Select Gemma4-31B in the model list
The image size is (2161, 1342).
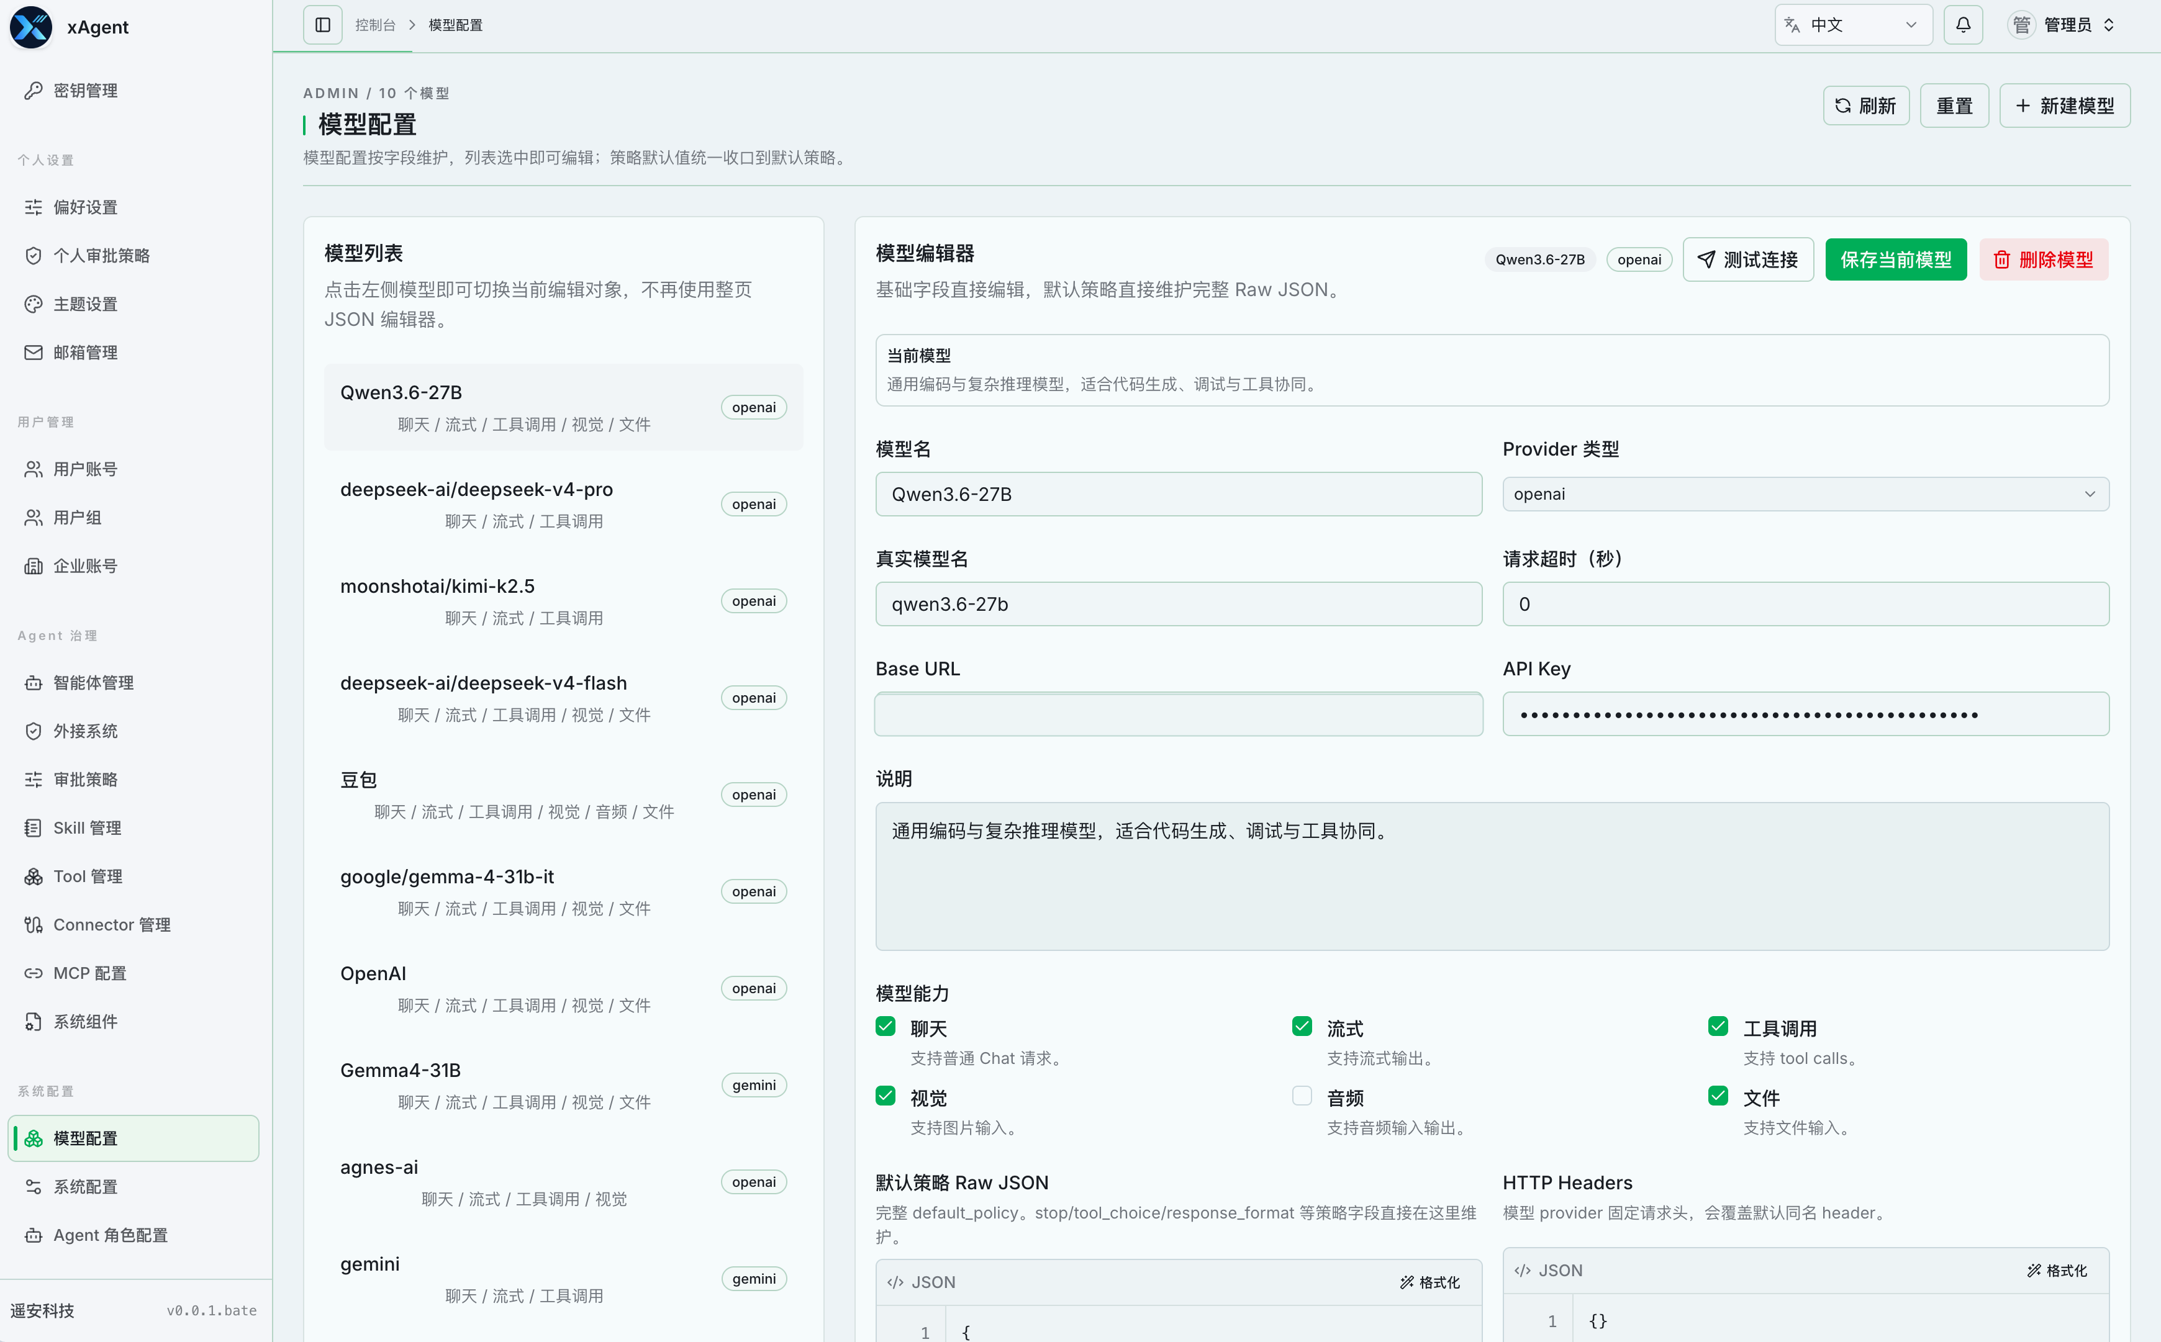point(563,1084)
